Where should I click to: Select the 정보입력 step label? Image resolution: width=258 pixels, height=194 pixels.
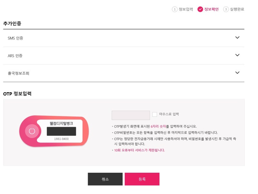tap(186, 9)
